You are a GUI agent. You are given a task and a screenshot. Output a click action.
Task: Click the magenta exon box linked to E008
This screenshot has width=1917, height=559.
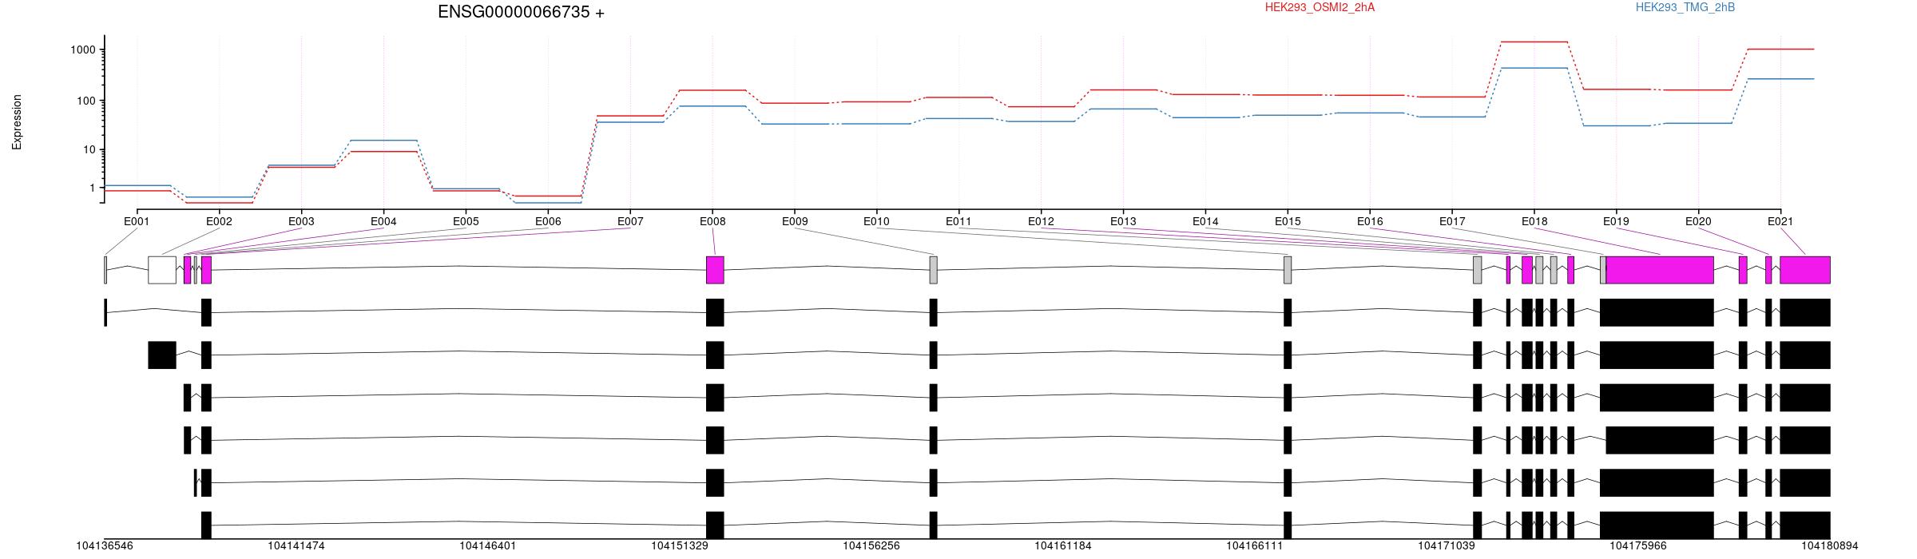click(x=715, y=270)
